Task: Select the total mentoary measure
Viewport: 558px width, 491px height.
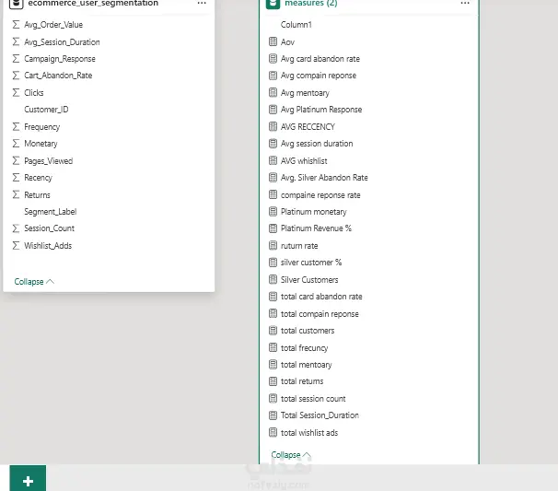Action: [x=306, y=365]
